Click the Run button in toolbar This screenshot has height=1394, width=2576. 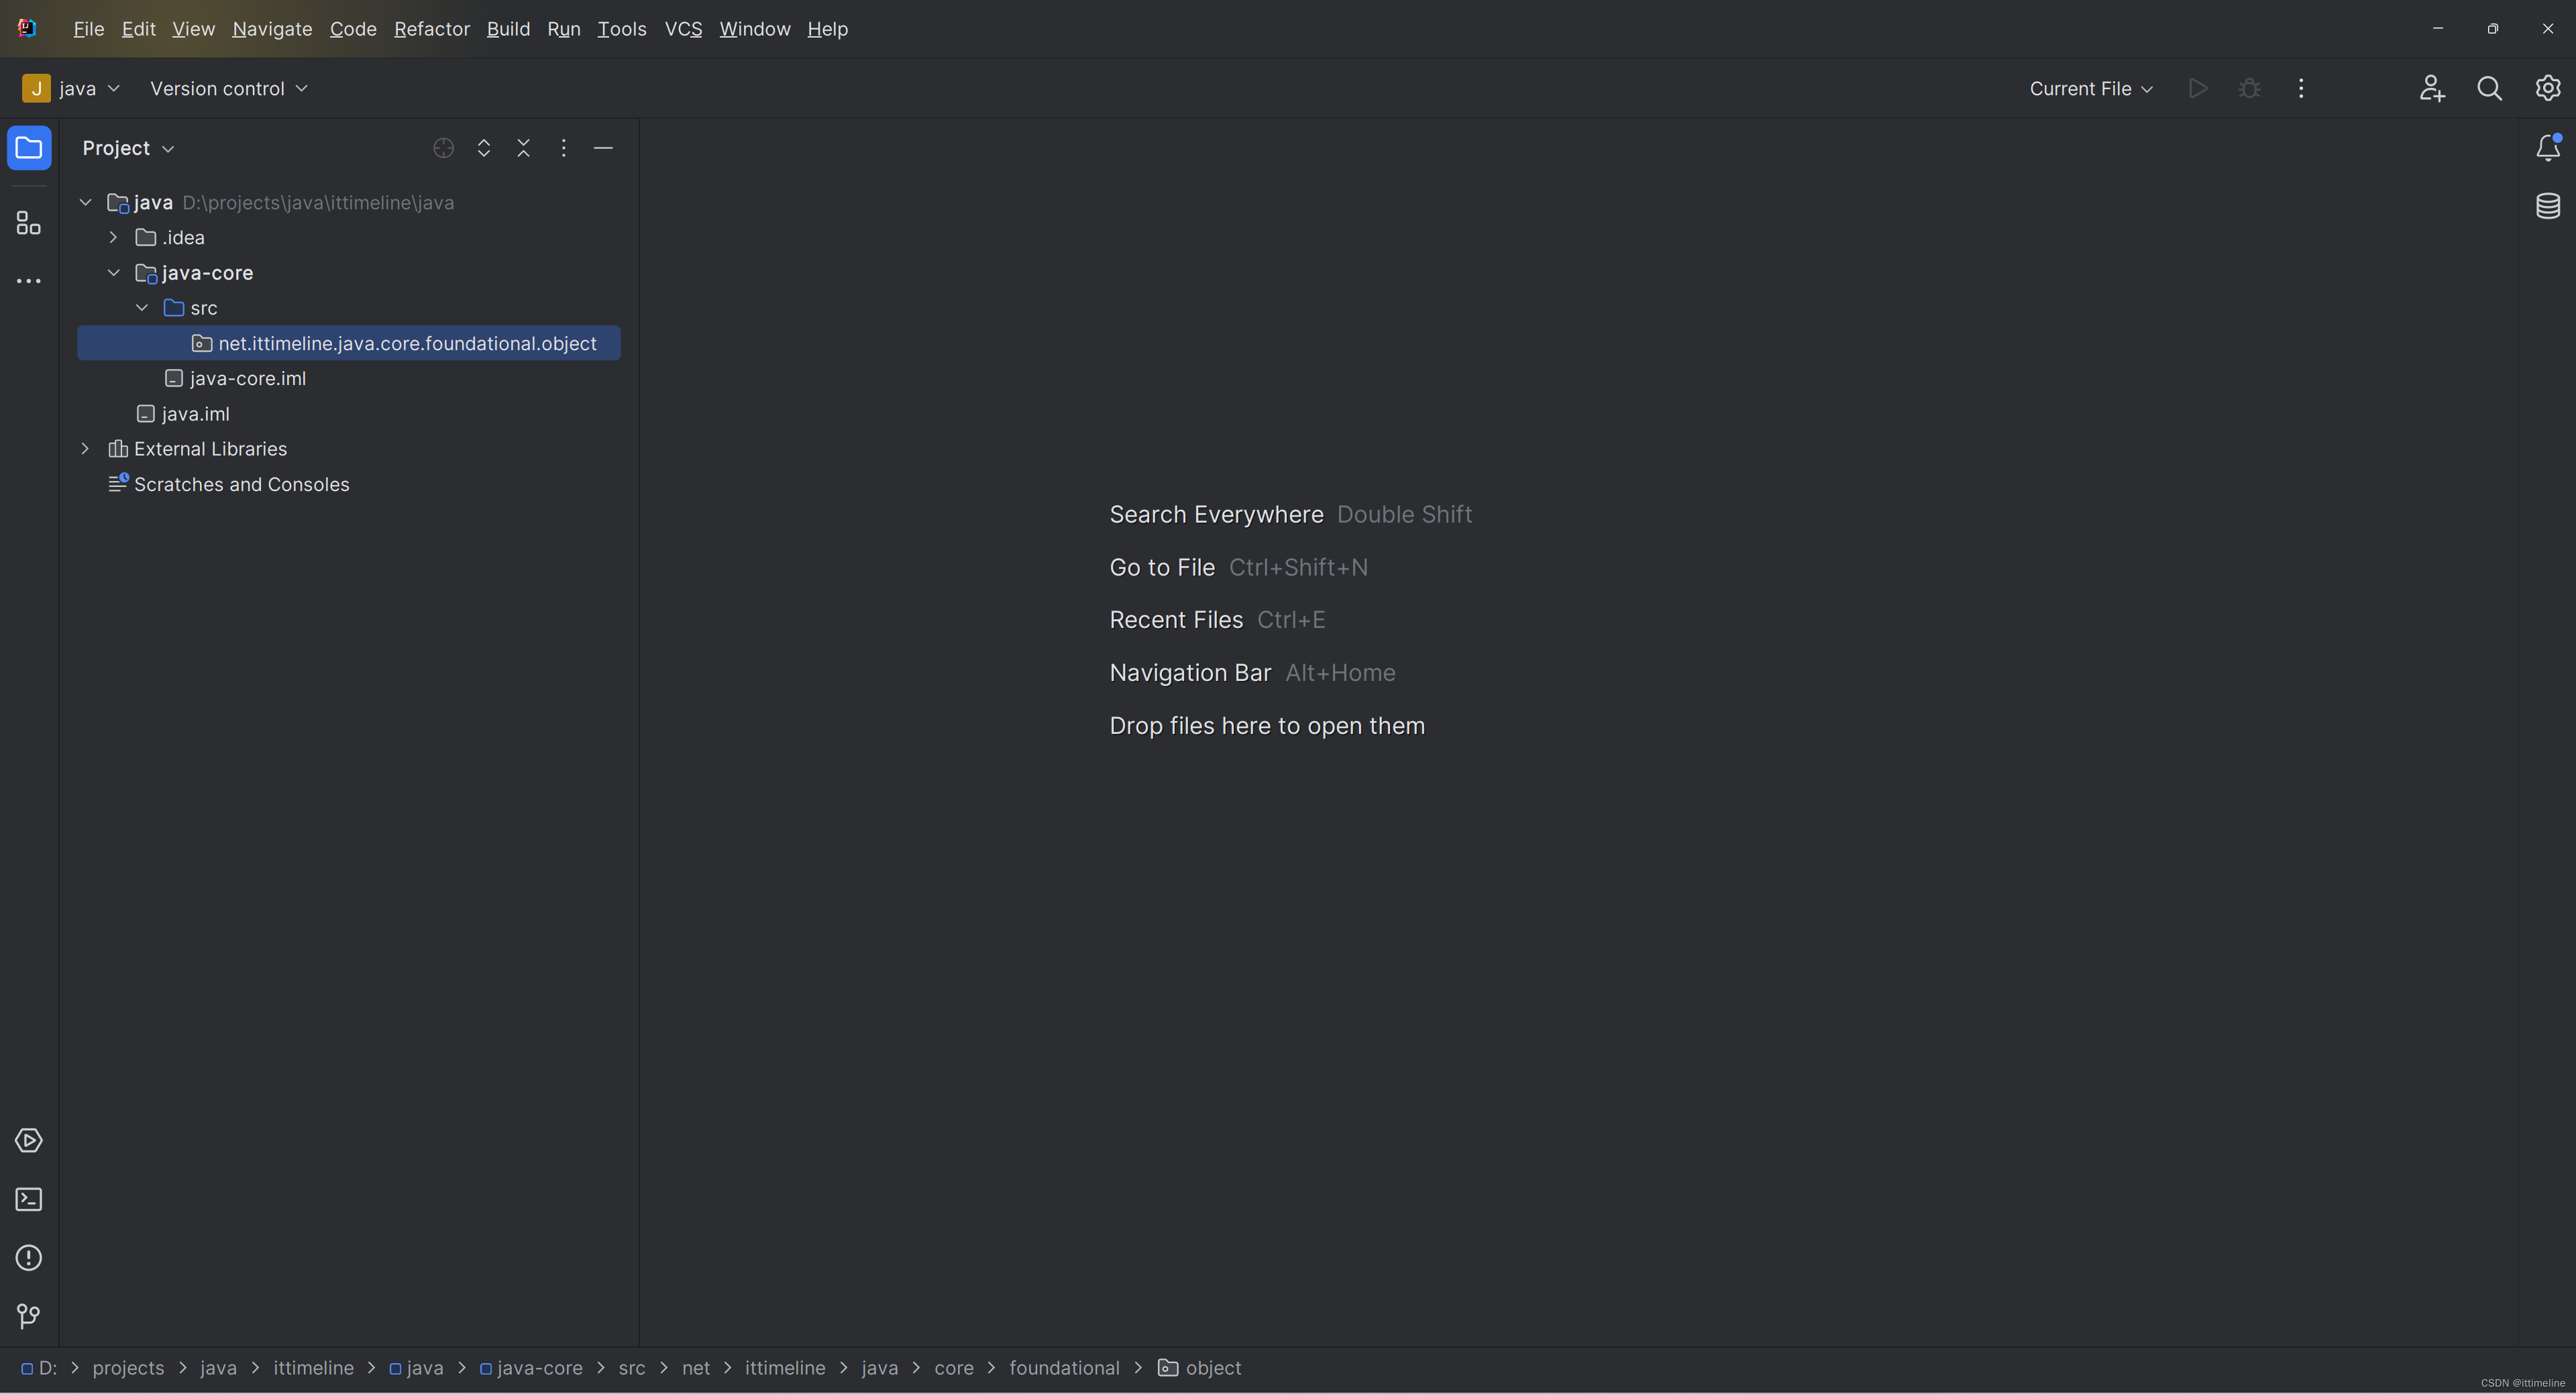(2198, 89)
